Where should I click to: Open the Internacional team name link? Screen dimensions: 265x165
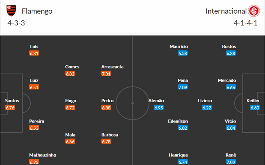point(226,11)
